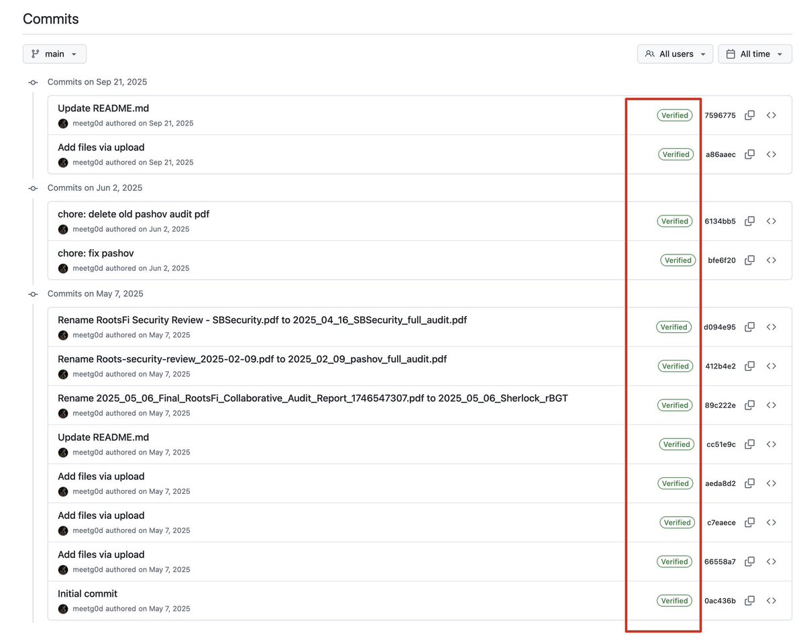Viewport: 805px width, 637px height.
Task: Click 'Commits on May 7, 2025' heading
Action: pos(95,294)
